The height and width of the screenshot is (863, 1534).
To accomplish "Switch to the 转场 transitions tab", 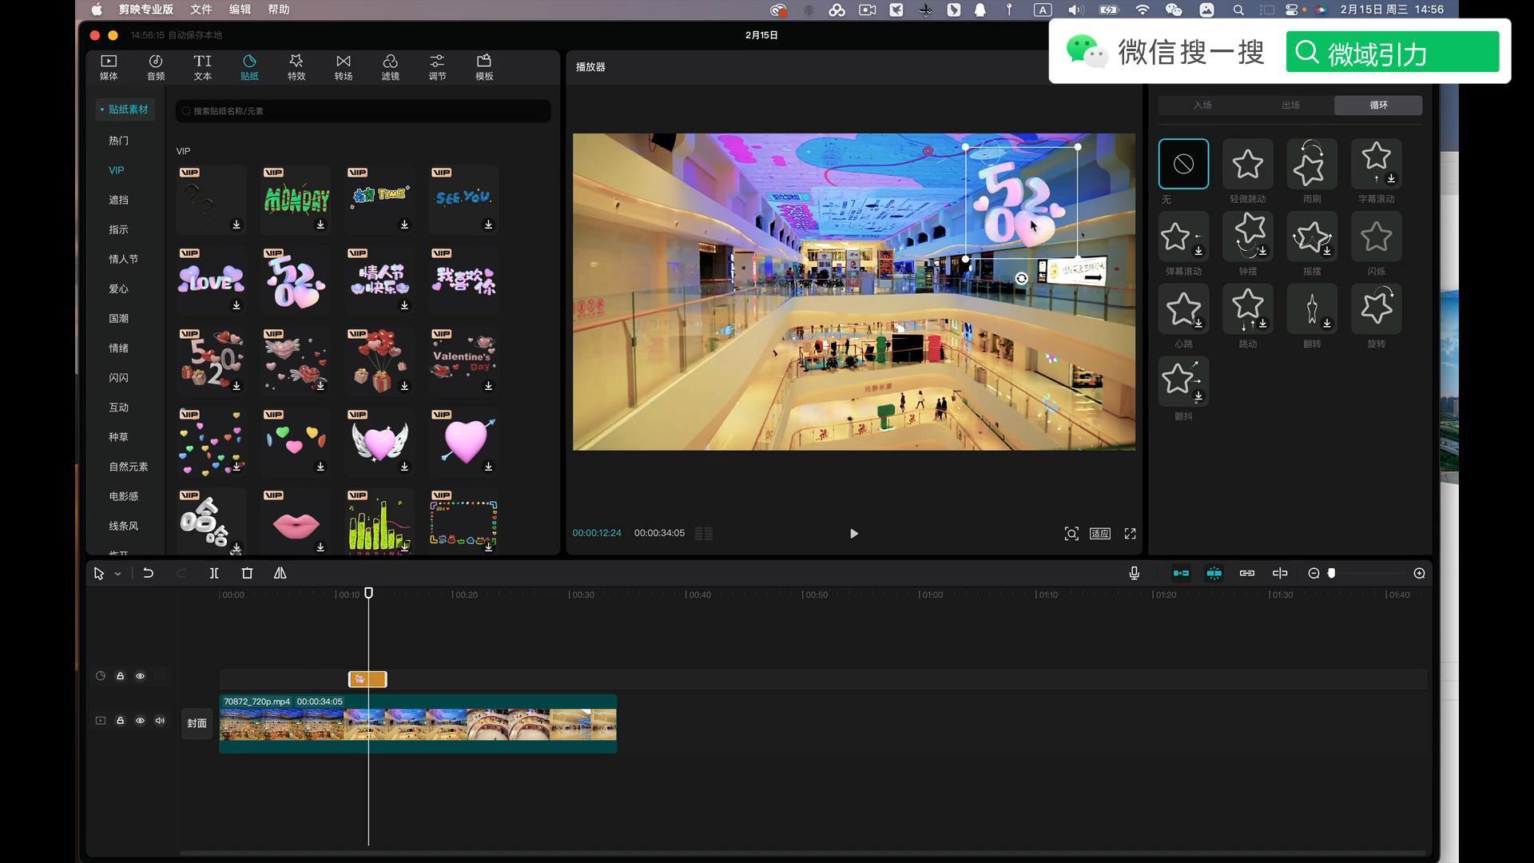I will tap(344, 67).
